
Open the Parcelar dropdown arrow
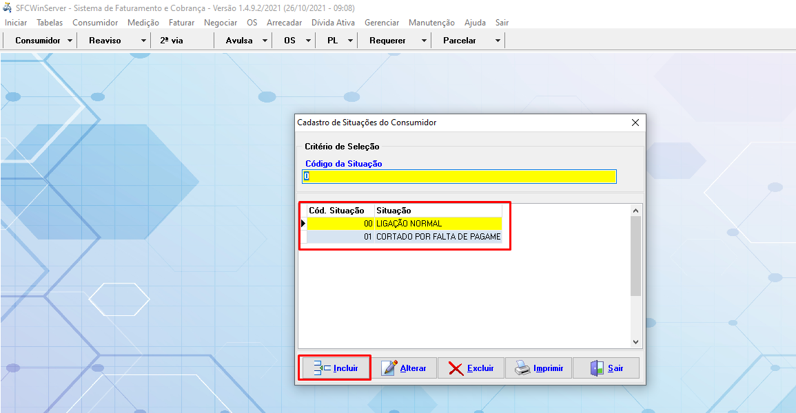click(498, 41)
